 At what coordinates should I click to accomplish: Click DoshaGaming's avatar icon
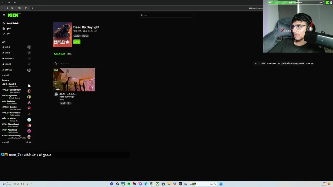coord(29,137)
